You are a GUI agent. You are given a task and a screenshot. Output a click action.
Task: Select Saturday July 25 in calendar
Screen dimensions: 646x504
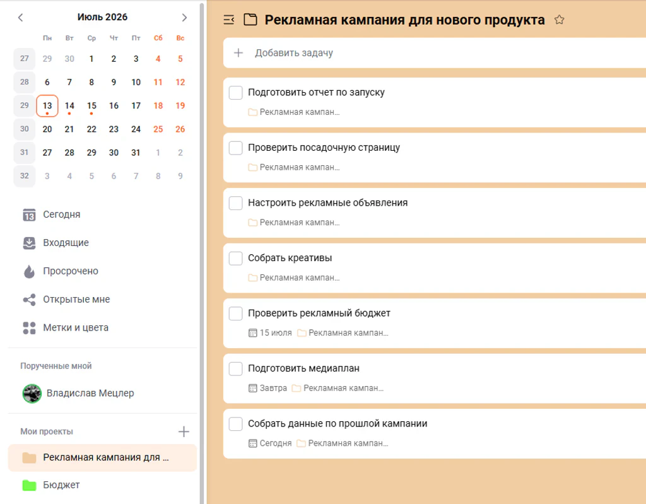tap(158, 129)
